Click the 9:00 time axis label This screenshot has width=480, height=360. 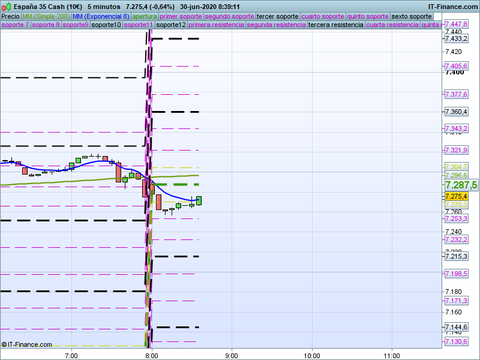pyautogui.click(x=232, y=356)
